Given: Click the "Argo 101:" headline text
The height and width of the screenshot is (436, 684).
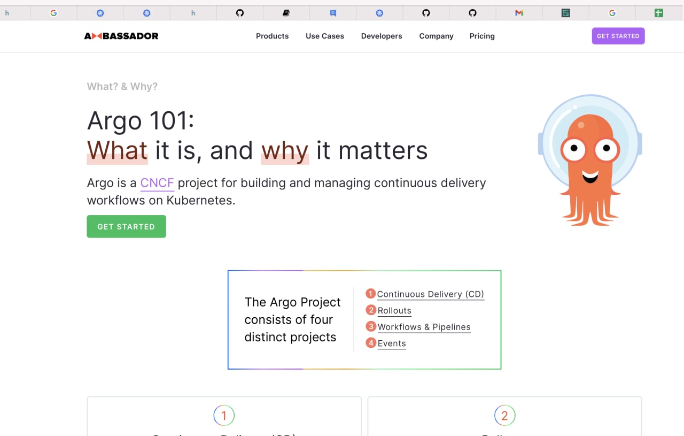Looking at the screenshot, I should 141,120.
